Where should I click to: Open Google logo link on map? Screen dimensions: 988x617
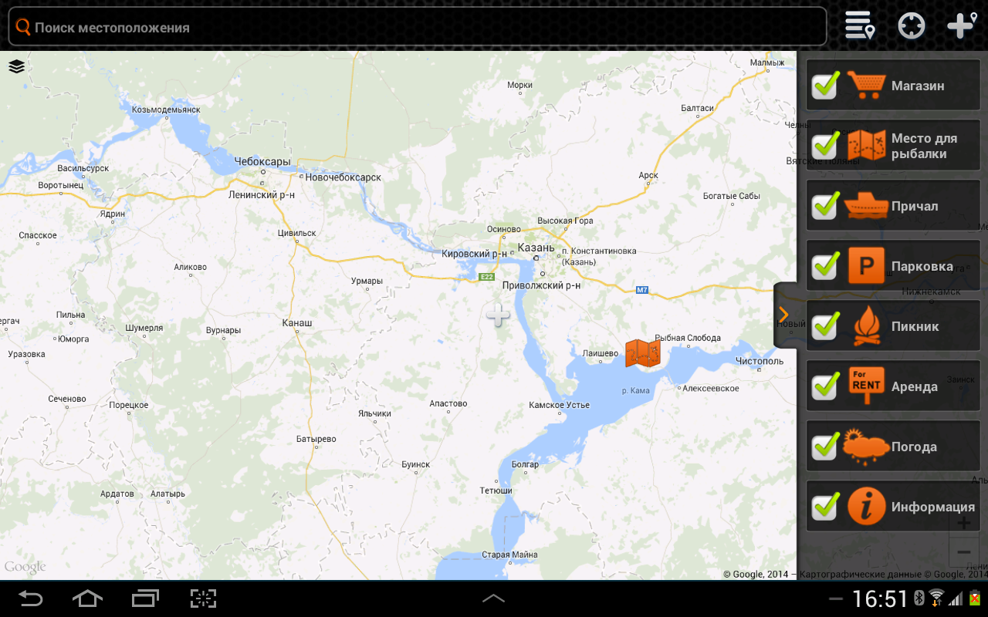click(x=25, y=568)
